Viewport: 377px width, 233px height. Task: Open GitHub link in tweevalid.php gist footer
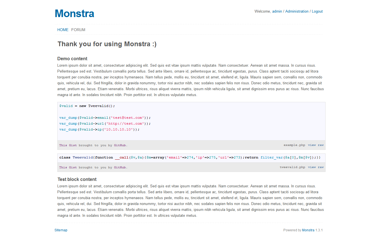120,167
